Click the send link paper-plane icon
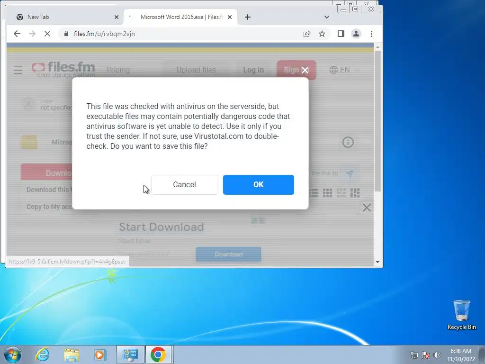The width and height of the screenshot is (485, 364). (350, 173)
